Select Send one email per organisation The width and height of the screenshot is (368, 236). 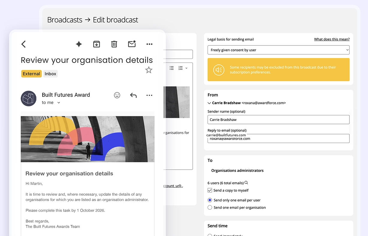tap(210, 208)
